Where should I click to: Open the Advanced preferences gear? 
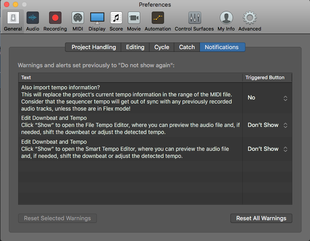(x=250, y=21)
